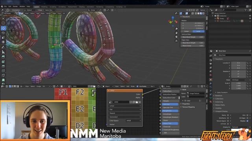252x141 pixels.
Task: Activate the Measure tool
Action: click(x=3, y=52)
